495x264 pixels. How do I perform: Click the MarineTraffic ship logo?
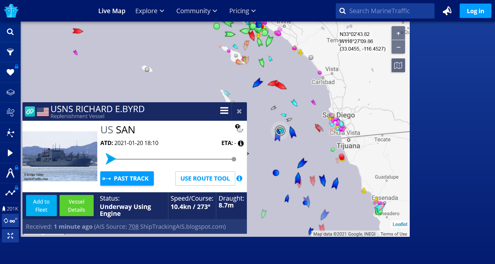click(x=11, y=11)
